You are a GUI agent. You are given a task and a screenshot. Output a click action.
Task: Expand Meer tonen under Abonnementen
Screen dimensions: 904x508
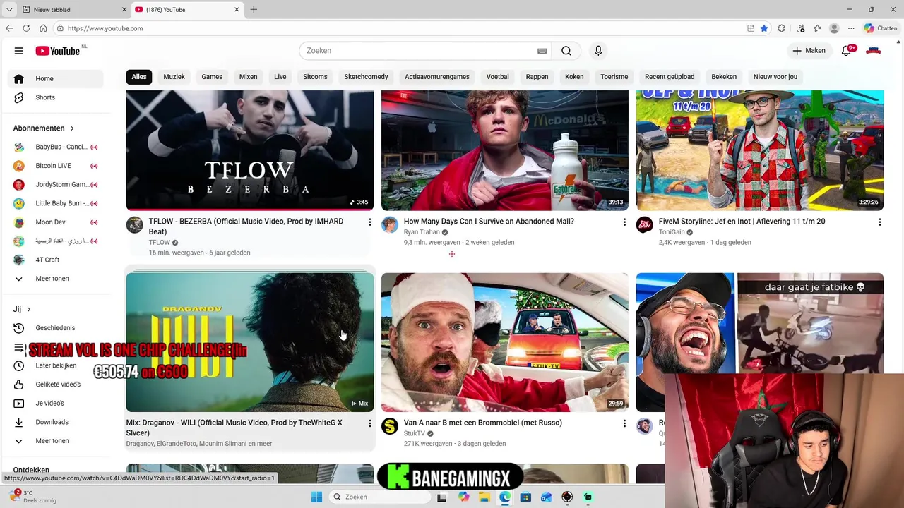[x=56, y=279]
